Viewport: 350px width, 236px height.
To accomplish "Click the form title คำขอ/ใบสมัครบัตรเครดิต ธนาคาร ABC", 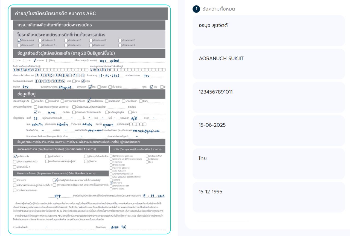I will point(56,13).
